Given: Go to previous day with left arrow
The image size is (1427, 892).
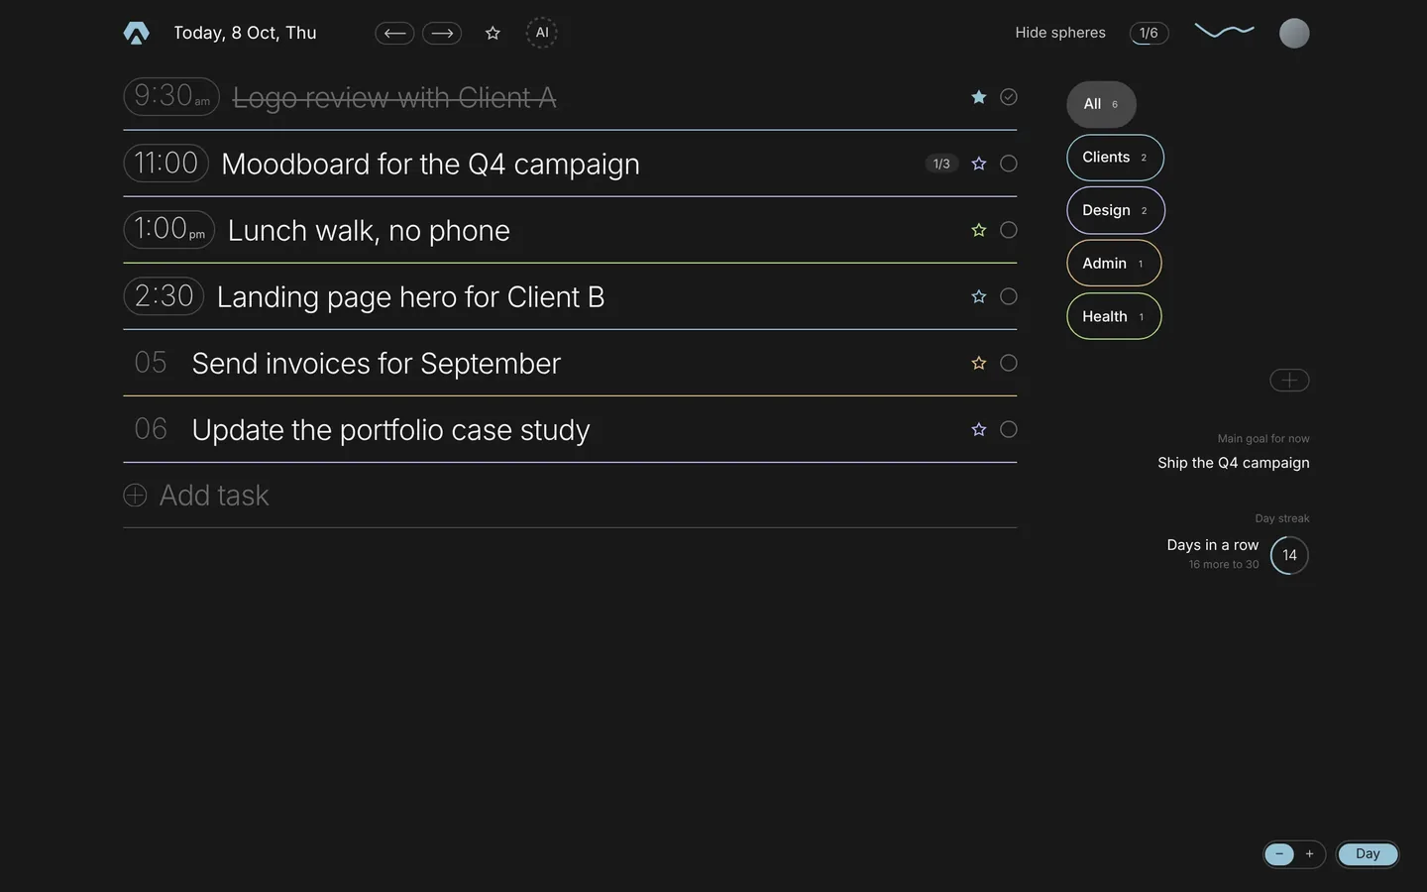Looking at the screenshot, I should [x=394, y=33].
